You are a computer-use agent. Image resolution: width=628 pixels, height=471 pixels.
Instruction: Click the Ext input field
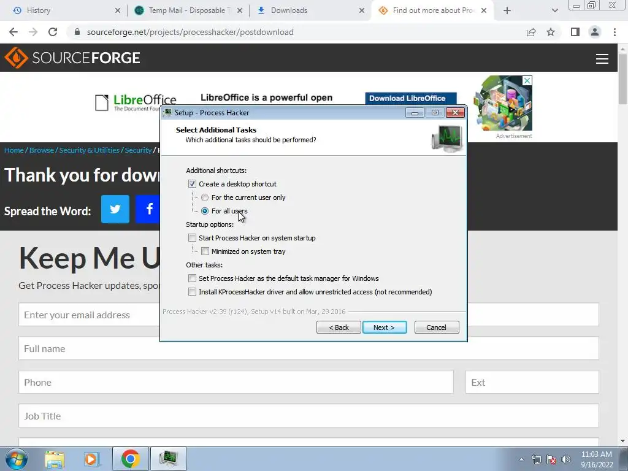(x=532, y=382)
